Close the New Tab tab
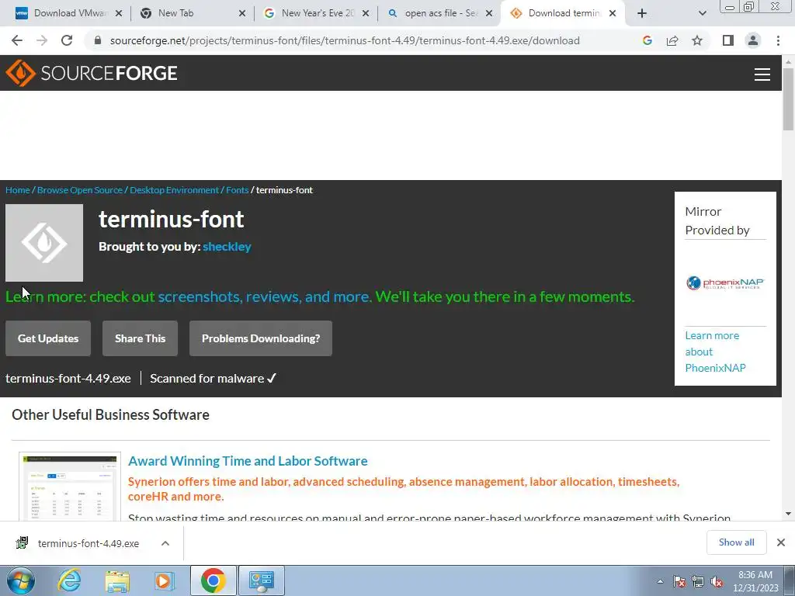This screenshot has width=795, height=596. (242, 13)
